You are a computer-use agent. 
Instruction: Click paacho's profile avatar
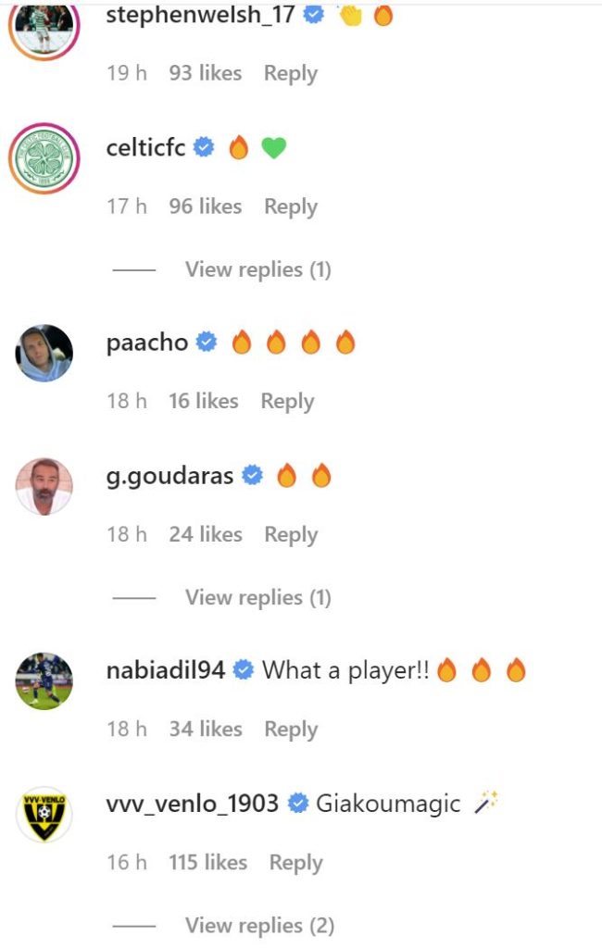44,353
